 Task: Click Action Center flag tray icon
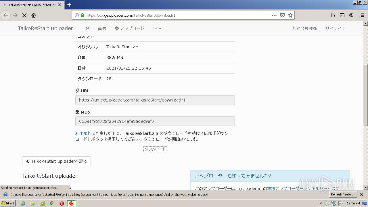[x=341, y=203]
